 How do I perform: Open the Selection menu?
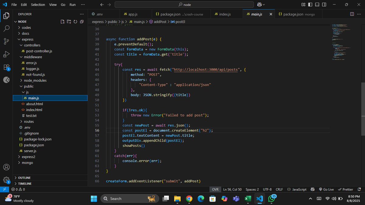[x=38, y=5]
